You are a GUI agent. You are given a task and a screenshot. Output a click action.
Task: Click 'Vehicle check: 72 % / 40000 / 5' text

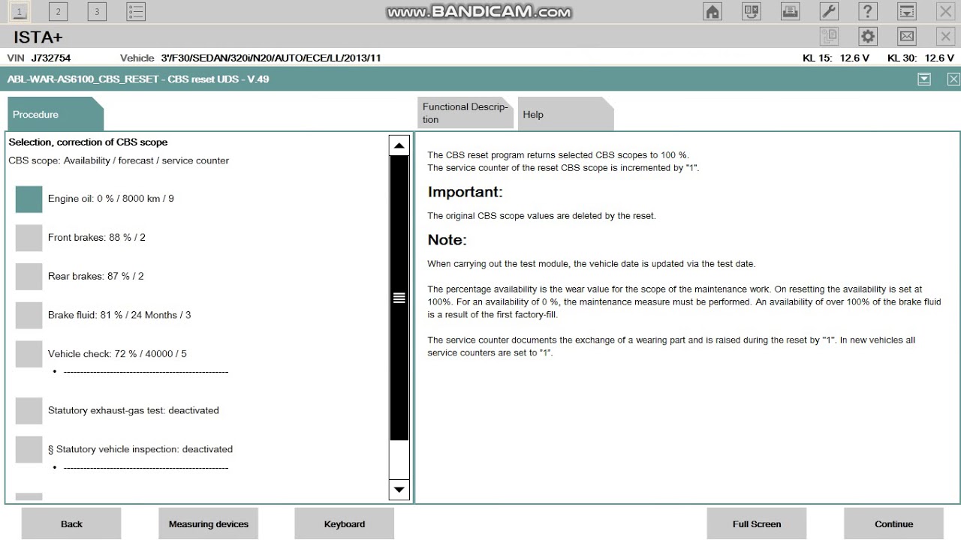pyautogui.click(x=117, y=354)
